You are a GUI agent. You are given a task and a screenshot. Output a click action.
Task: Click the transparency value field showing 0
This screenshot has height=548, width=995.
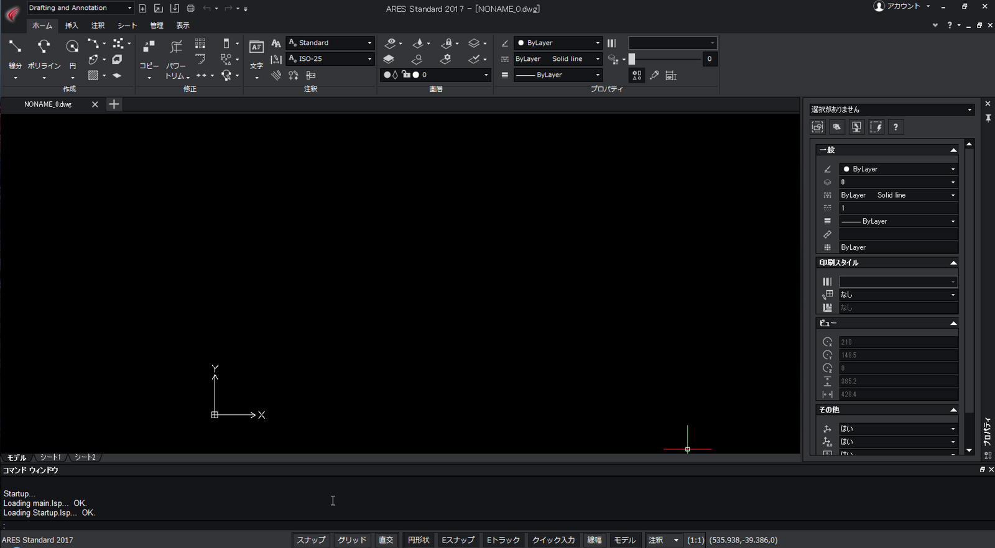pyautogui.click(x=710, y=59)
